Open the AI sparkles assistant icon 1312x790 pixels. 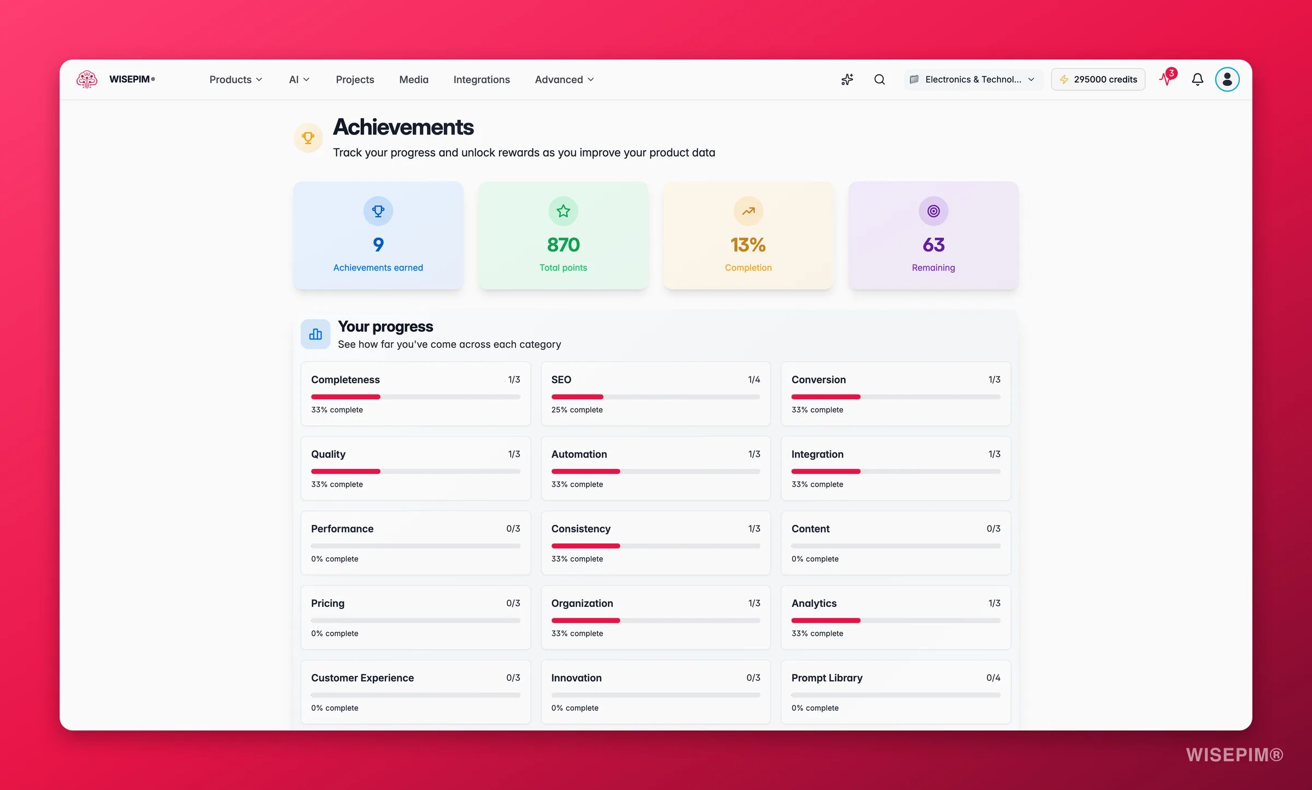click(x=847, y=79)
